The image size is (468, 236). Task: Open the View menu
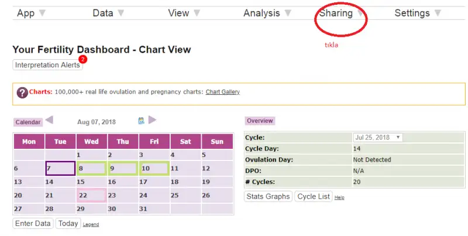pyautogui.click(x=178, y=13)
